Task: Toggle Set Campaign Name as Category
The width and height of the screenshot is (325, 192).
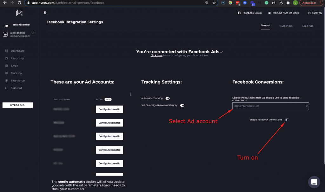Action: [x=182, y=106]
